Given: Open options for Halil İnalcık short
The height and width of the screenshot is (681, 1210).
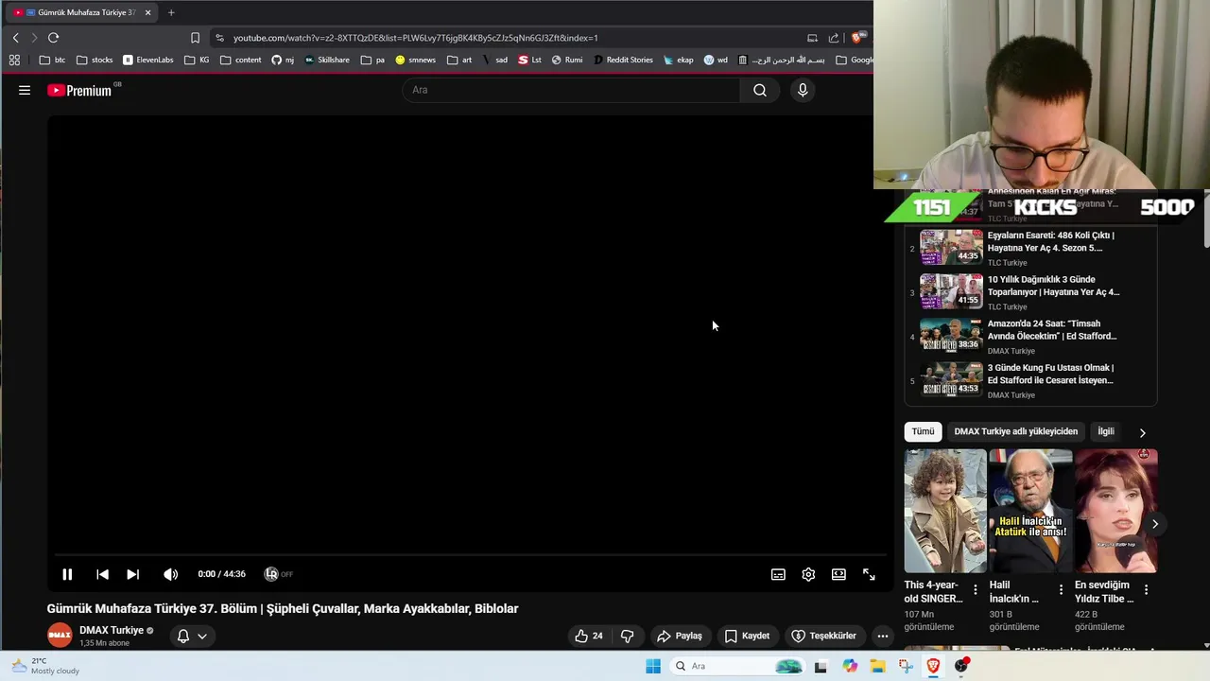Looking at the screenshot, I should pos(1061,590).
